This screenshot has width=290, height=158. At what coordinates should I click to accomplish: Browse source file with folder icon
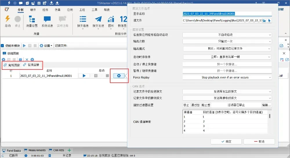(264, 21)
